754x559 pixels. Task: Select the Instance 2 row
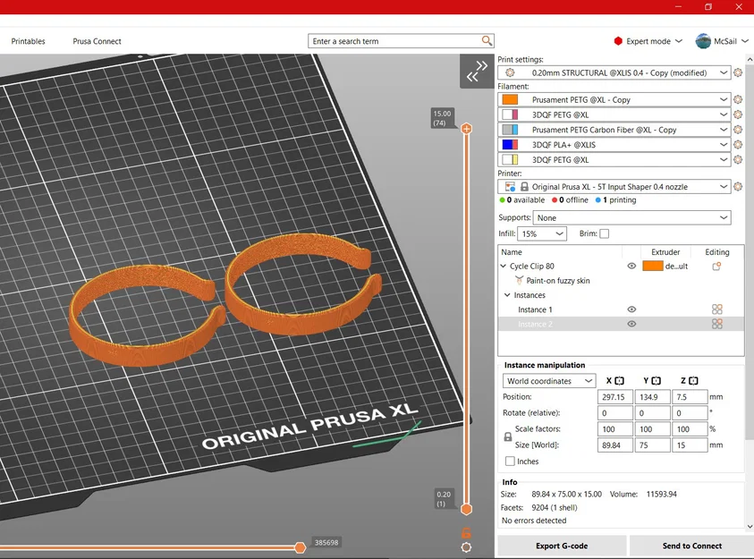pos(621,324)
